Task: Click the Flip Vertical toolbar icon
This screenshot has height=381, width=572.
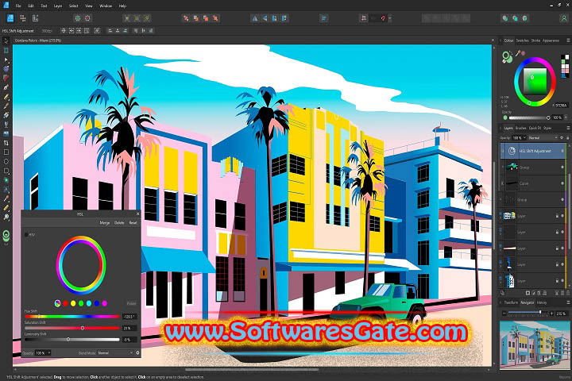Action: click(265, 18)
